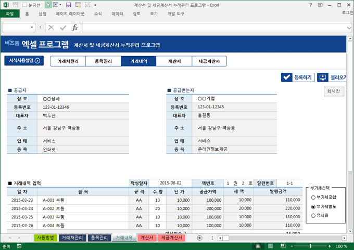Switch to the 세금계산서 sheet tab
Viewport: 354px width, 250px height.
(172, 238)
